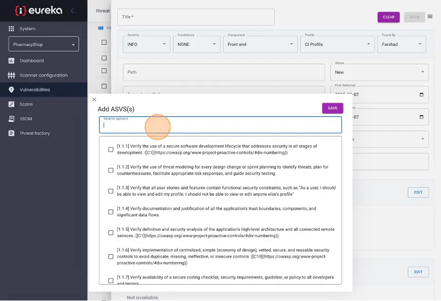Expand the Status dropdown set to New
Screen dimensions: 441x301
click(379, 72)
